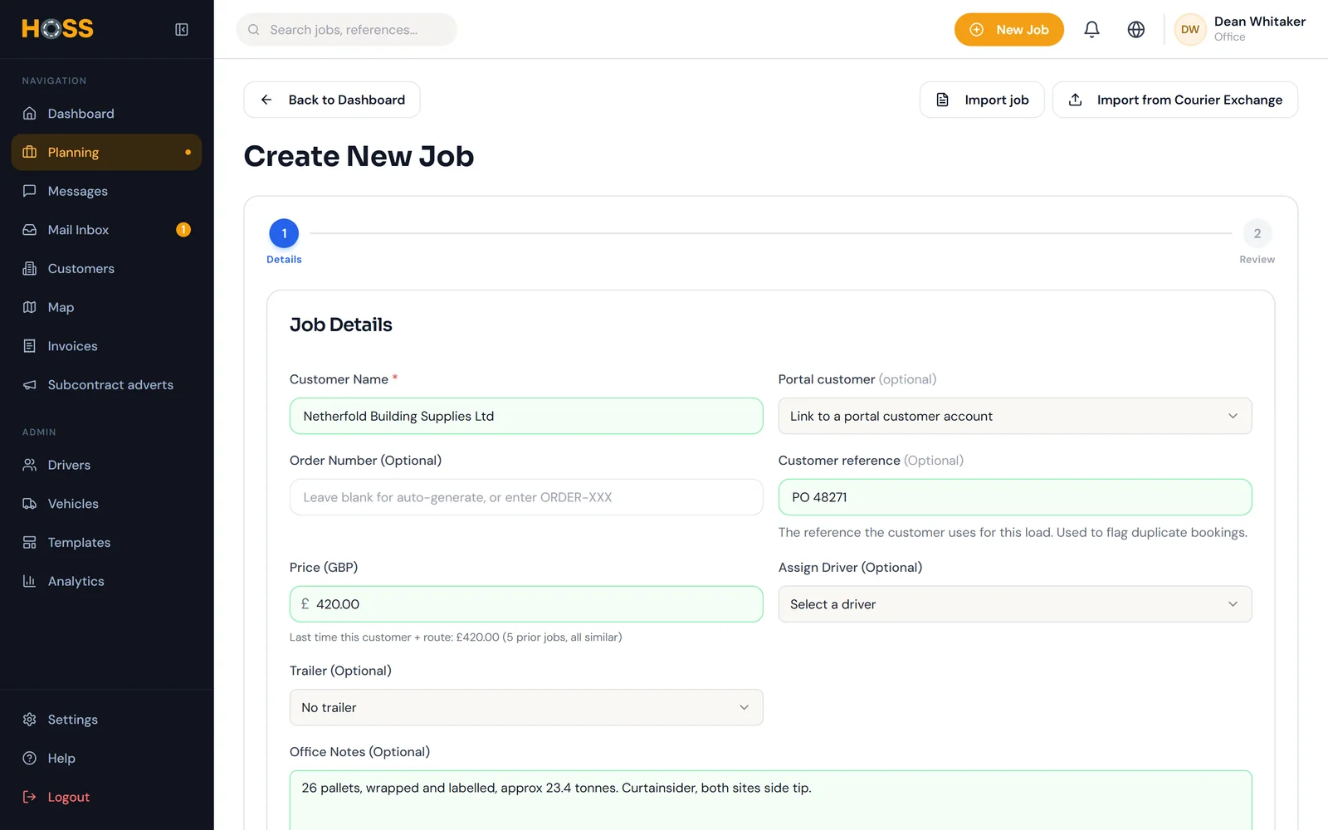
Task: Click the Customer Name field
Action: [526, 416]
